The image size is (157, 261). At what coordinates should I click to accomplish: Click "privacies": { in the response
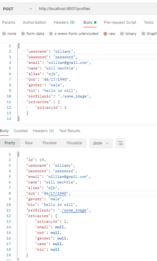coord(42,216)
